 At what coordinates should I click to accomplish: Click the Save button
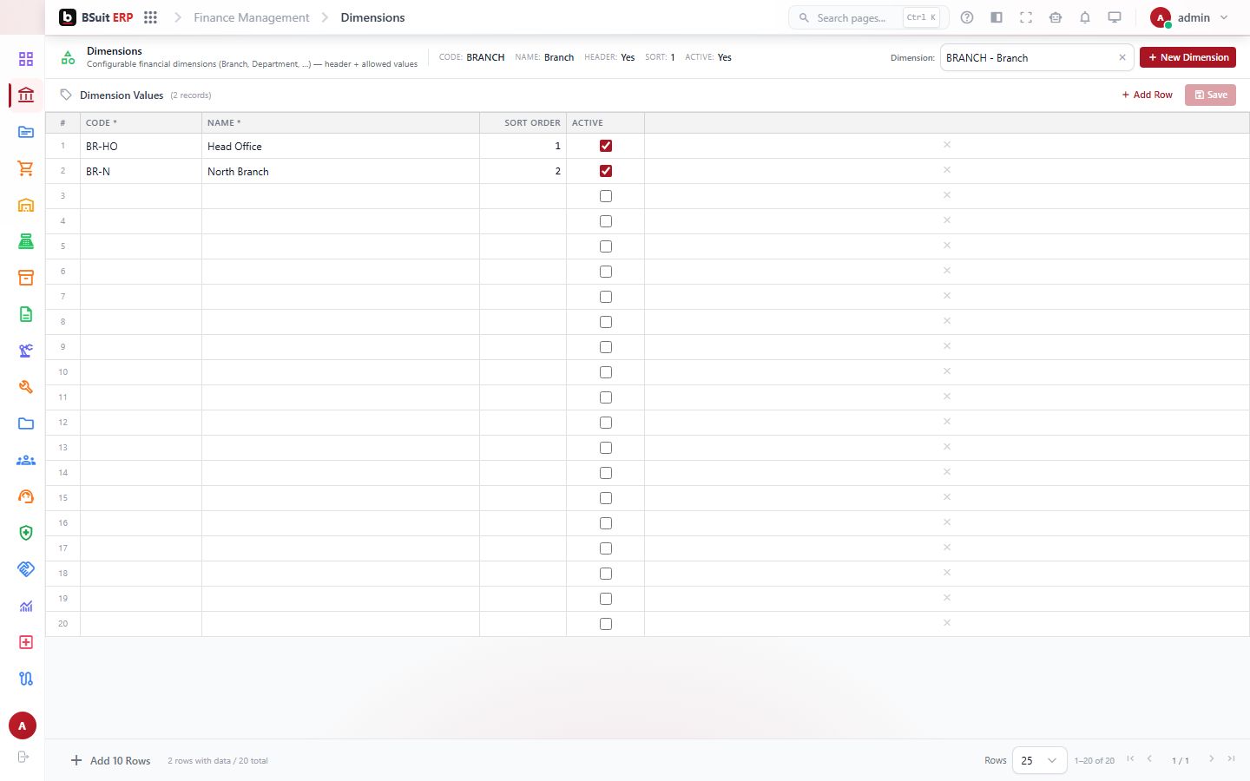click(1210, 95)
